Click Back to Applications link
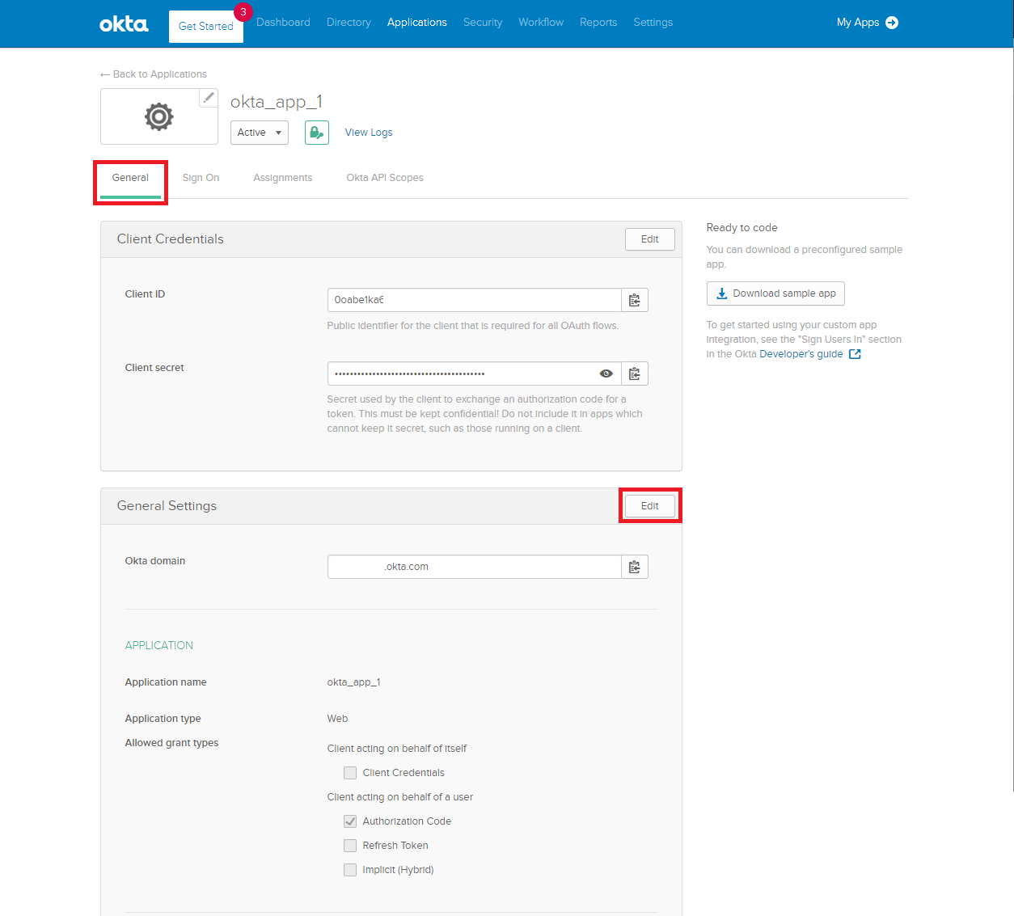This screenshot has height=916, width=1014. click(x=160, y=74)
